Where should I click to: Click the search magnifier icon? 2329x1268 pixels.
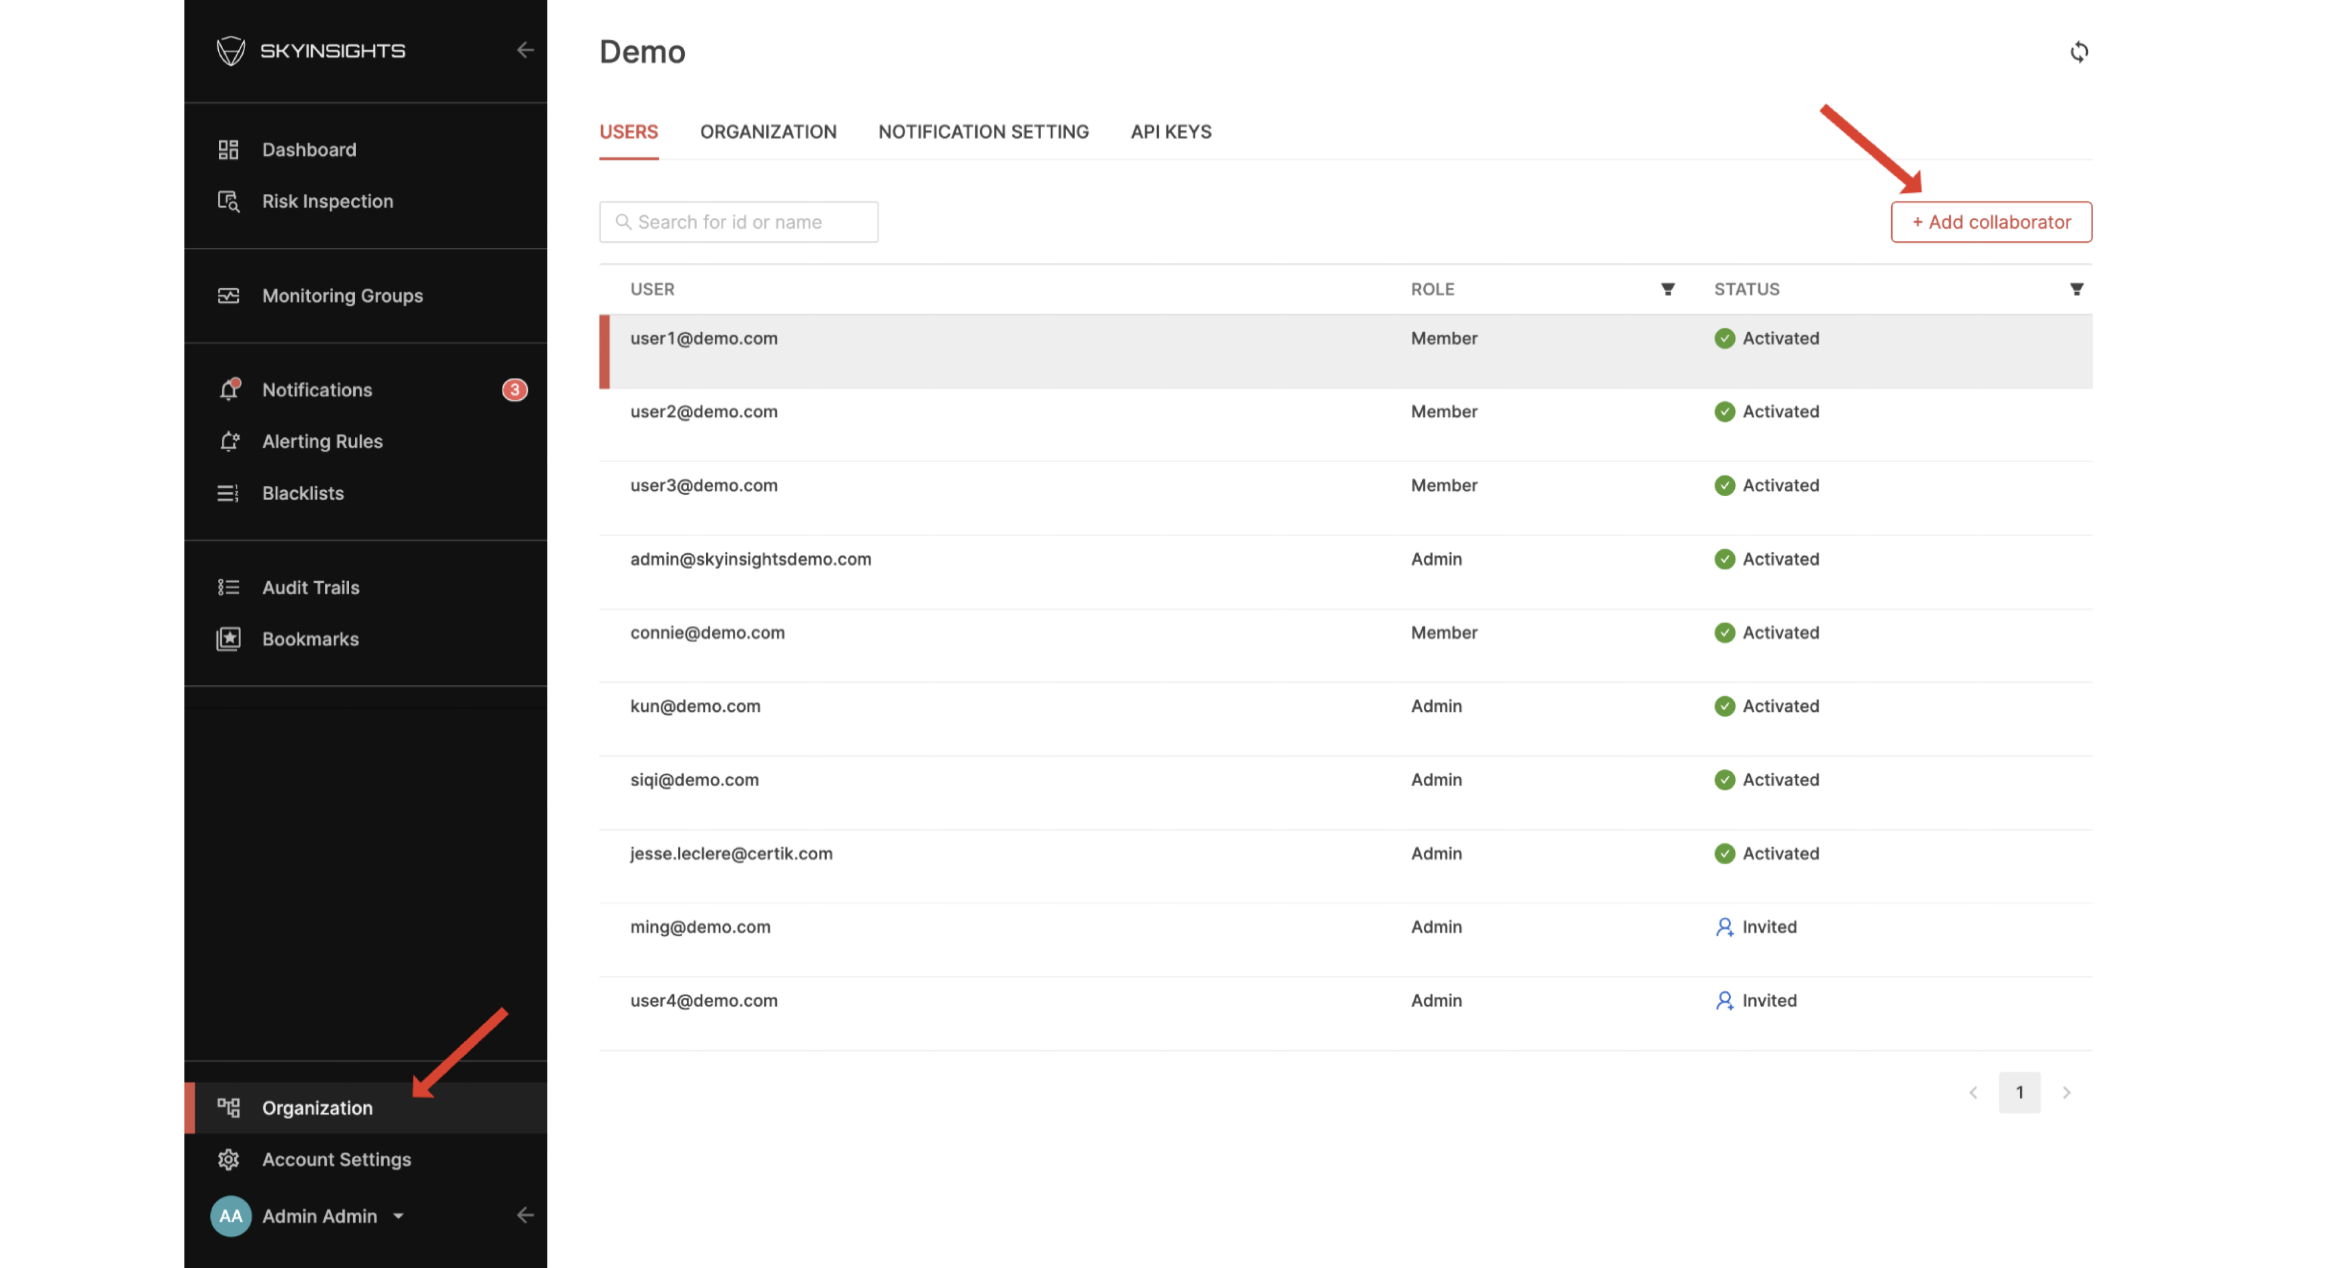(x=623, y=222)
